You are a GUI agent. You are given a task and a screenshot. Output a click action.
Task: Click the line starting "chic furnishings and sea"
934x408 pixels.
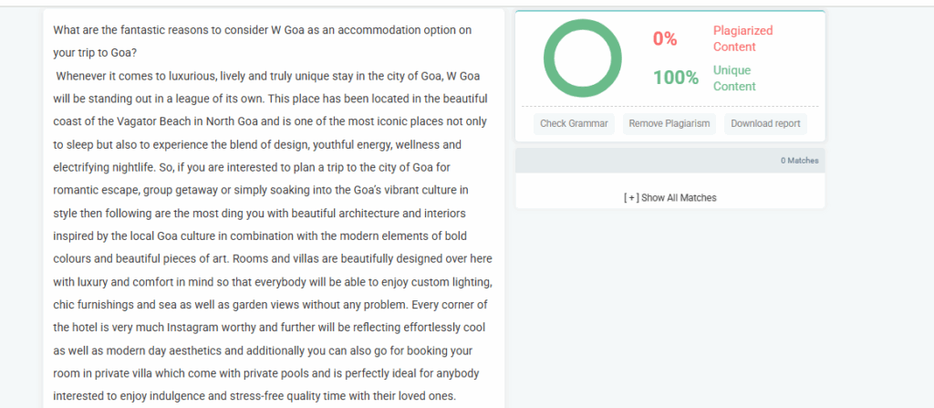point(263,304)
